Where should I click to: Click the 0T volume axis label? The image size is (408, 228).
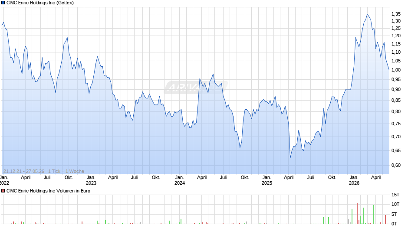click(394, 224)
